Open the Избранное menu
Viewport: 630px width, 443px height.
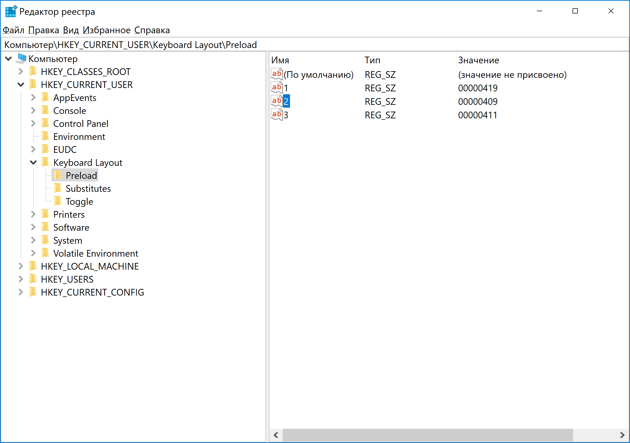pos(107,30)
